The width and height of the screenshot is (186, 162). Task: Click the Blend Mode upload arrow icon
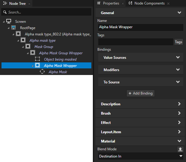180,149
